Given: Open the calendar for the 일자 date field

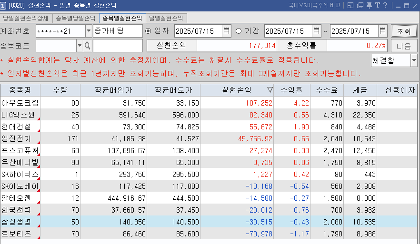Looking at the screenshot, I should pos(226,31).
